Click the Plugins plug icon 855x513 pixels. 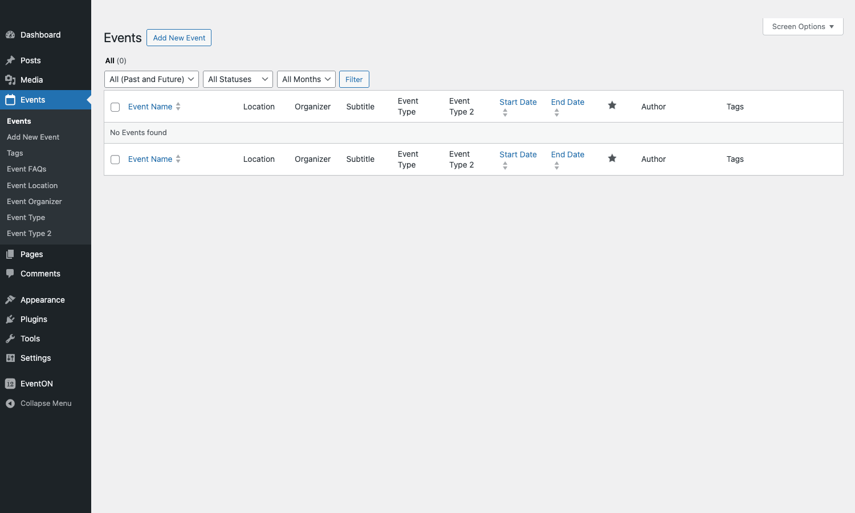point(10,319)
